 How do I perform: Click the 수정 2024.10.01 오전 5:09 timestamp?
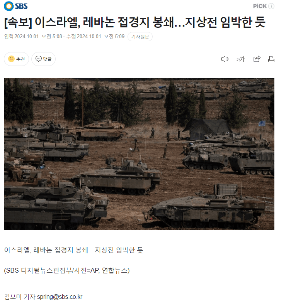click(95, 36)
